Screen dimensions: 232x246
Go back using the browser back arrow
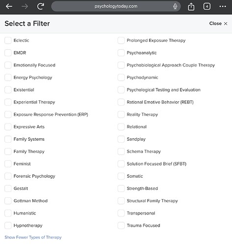[9, 6]
